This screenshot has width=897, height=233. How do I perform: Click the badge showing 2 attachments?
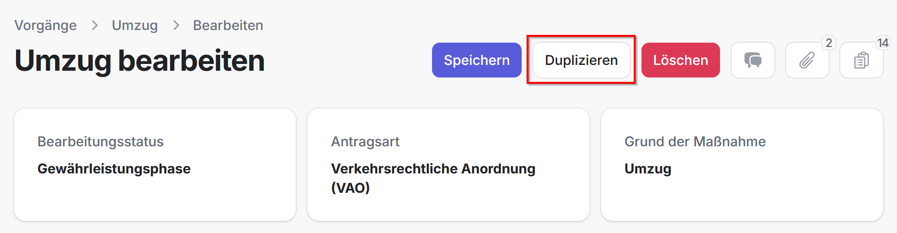click(829, 43)
